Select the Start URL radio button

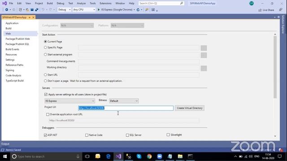(x=45, y=75)
